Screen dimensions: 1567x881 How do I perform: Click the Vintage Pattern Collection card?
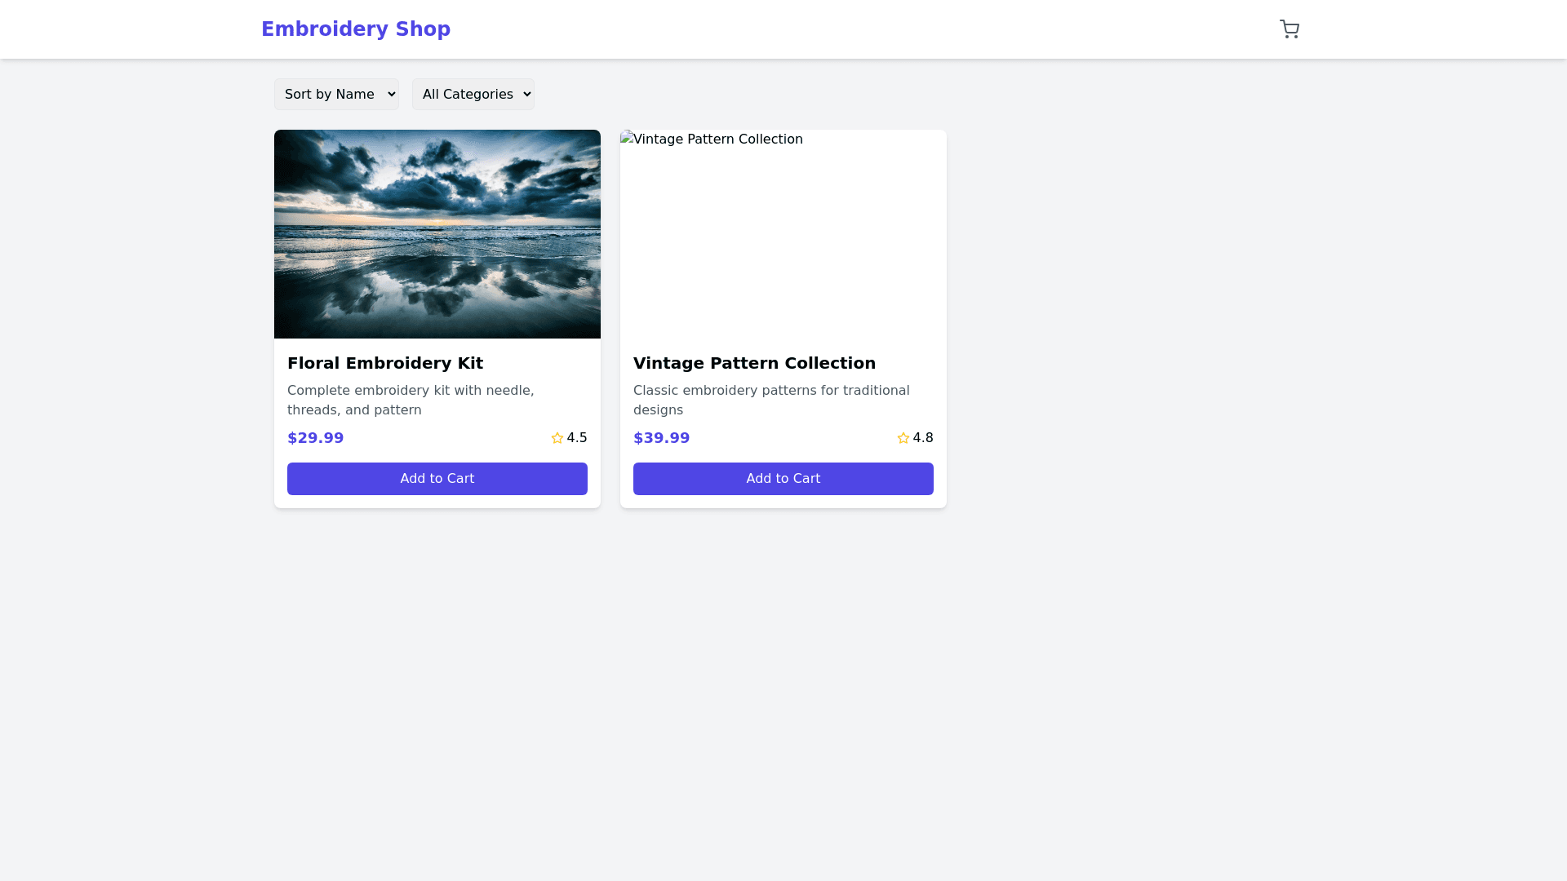tap(783, 318)
